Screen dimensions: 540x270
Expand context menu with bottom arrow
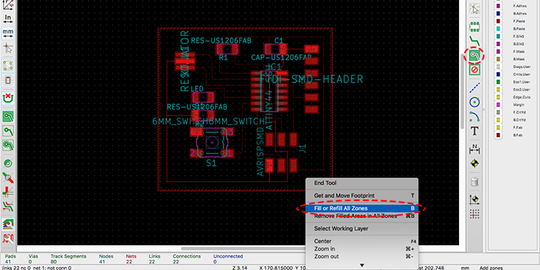point(362,265)
